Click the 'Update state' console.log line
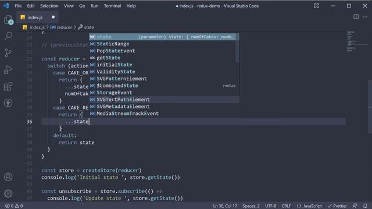372x209 pixels. pos(115,198)
